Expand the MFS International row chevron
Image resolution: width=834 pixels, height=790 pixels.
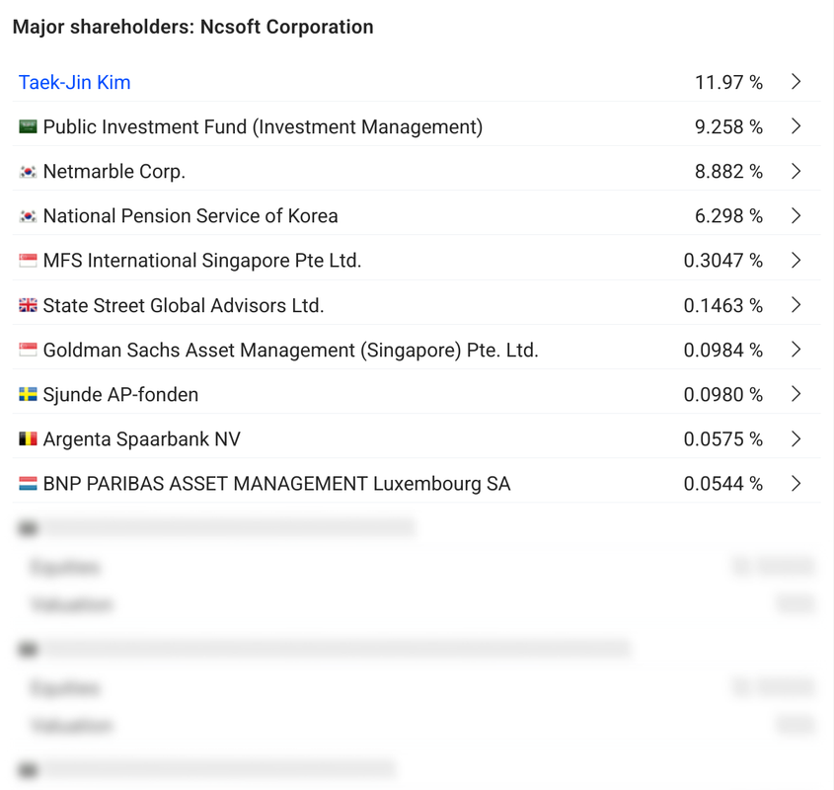(796, 261)
